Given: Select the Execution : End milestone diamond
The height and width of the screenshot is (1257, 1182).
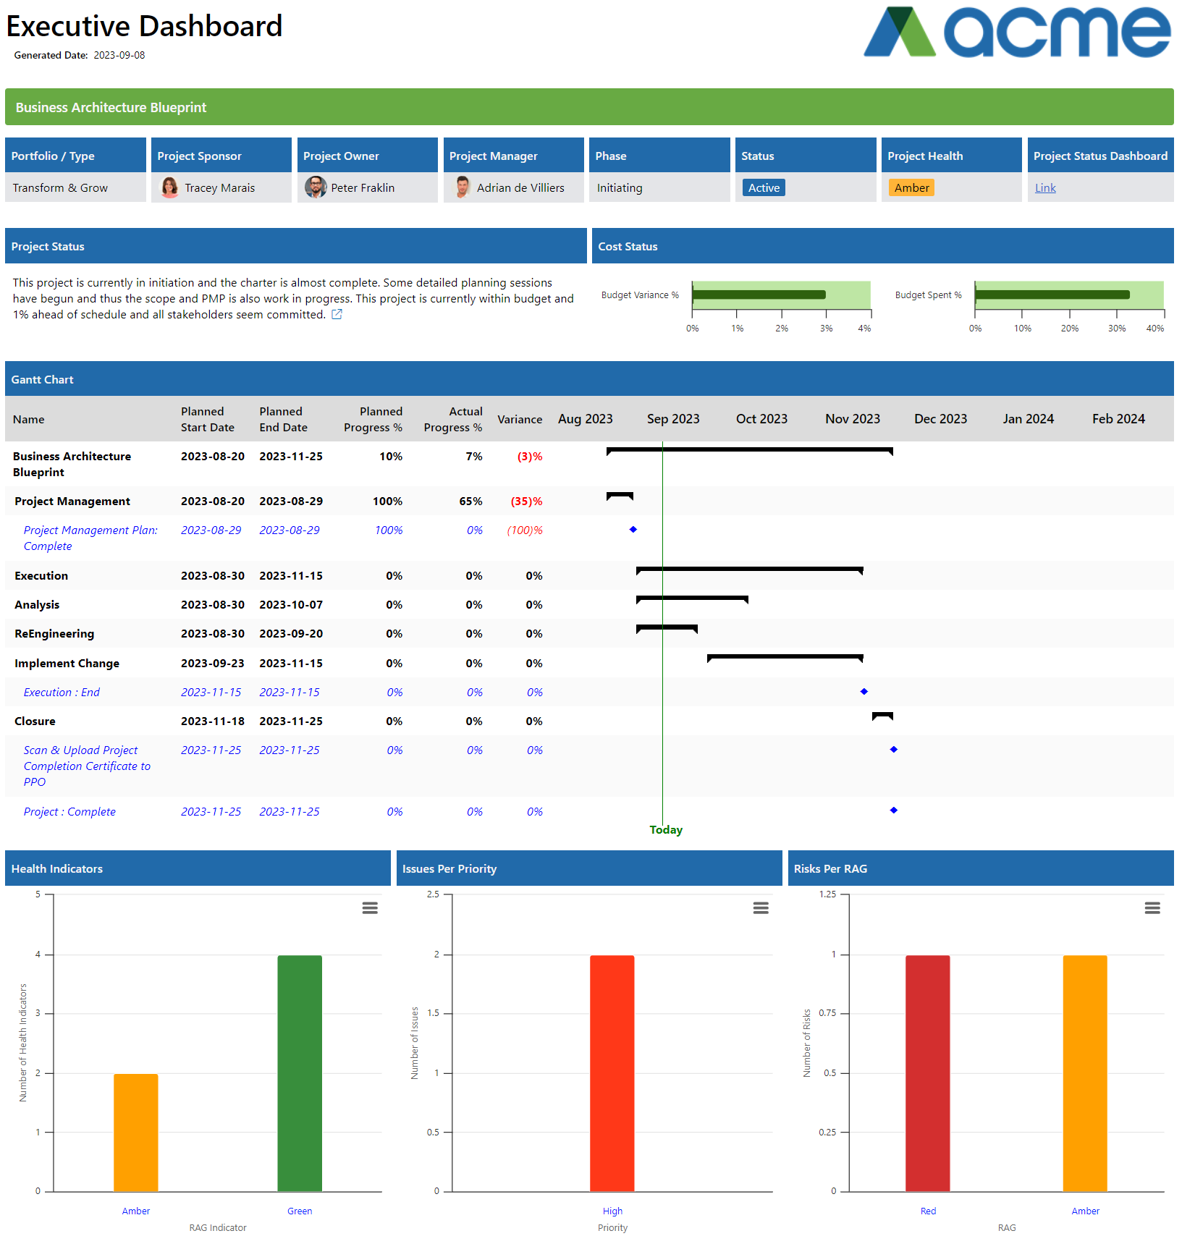Looking at the screenshot, I should 864,692.
